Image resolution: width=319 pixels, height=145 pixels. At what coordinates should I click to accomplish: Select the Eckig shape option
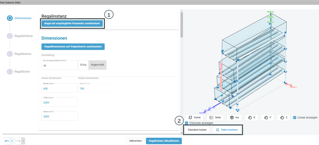[83, 65]
